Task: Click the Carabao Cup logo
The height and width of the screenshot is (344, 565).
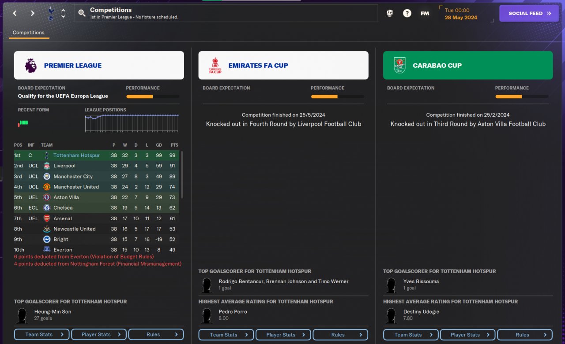Action: 399,65
